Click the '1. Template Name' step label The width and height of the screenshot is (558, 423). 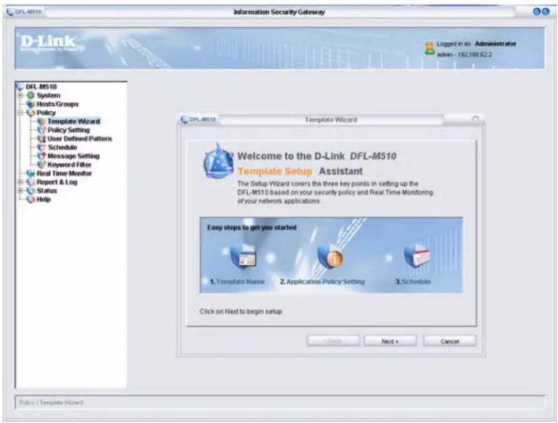(237, 281)
